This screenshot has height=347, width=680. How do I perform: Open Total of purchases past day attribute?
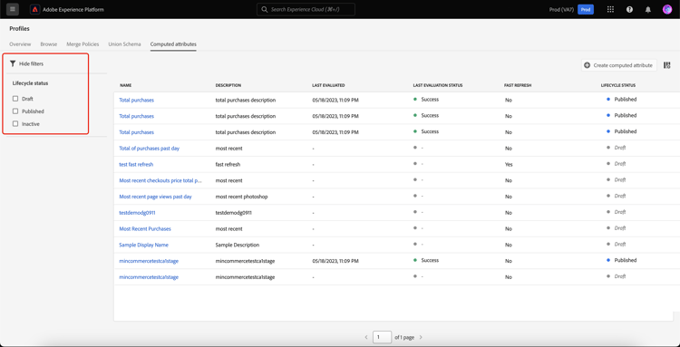(150, 149)
